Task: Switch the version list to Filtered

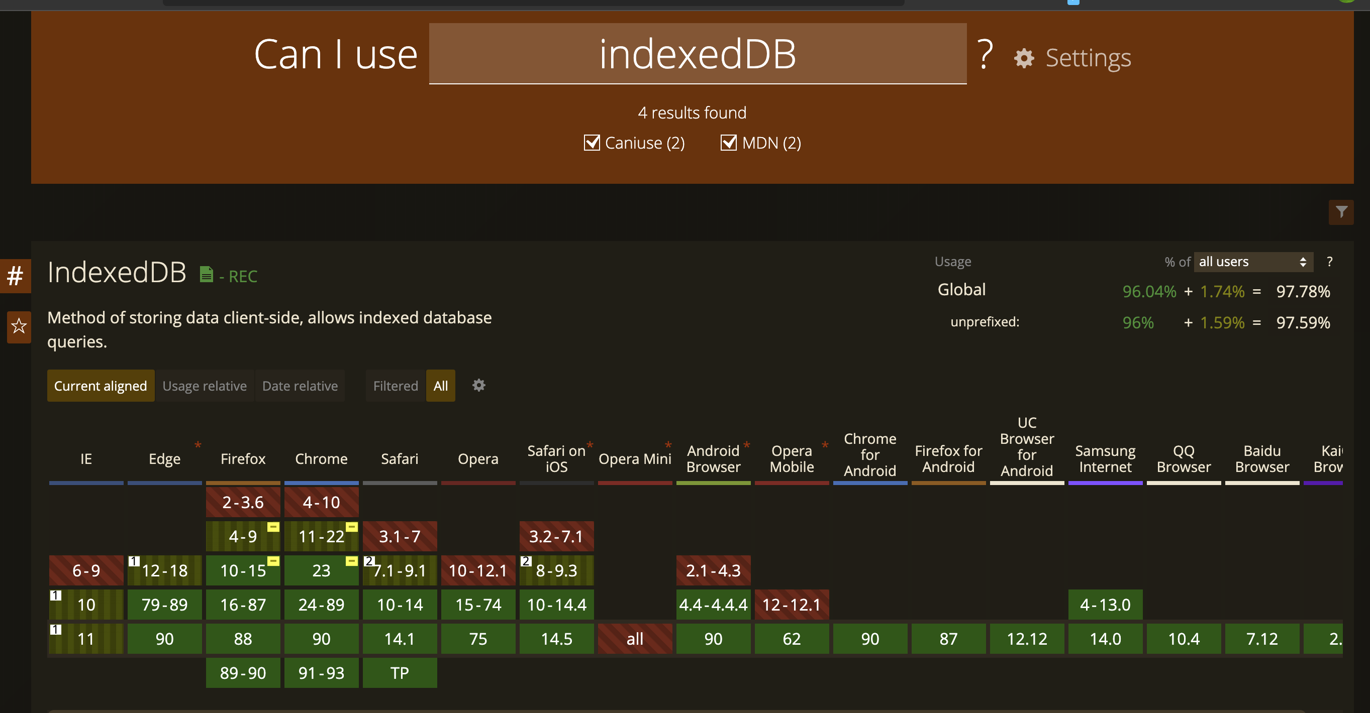Action: tap(395, 386)
